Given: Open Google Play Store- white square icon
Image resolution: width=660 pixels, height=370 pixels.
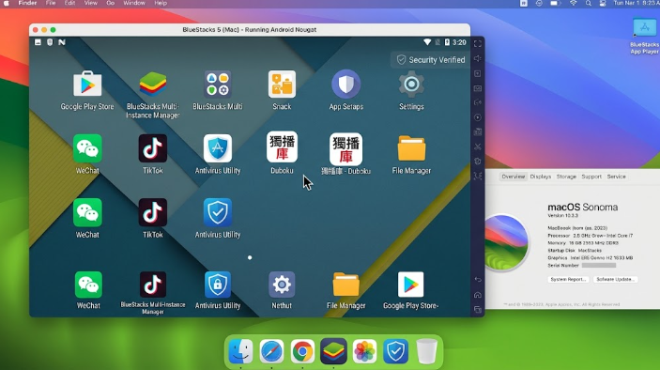Looking at the screenshot, I should point(411,285).
